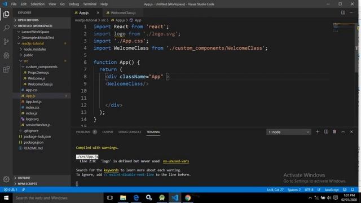Click the code minimap preview
361x203 pixels.
coord(343,27)
